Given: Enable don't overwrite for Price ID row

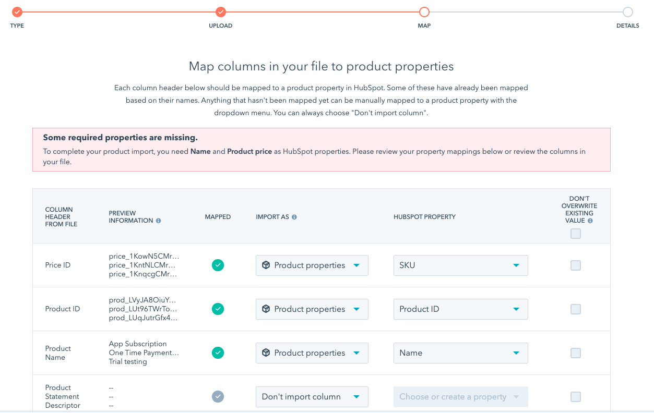Looking at the screenshot, I should pos(575,265).
